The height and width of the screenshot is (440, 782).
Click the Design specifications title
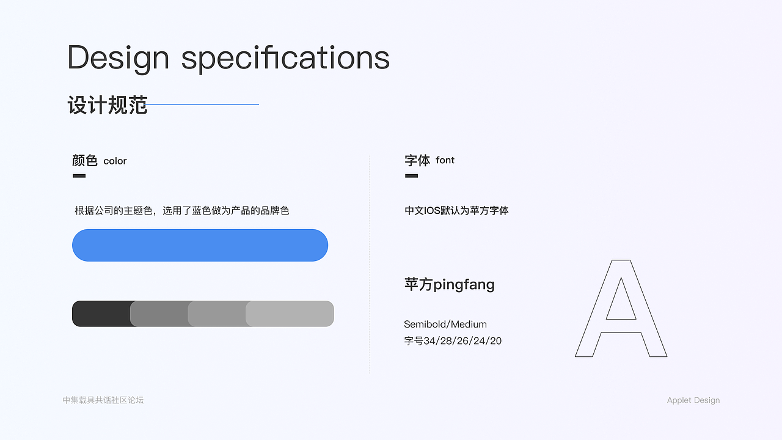(x=228, y=57)
